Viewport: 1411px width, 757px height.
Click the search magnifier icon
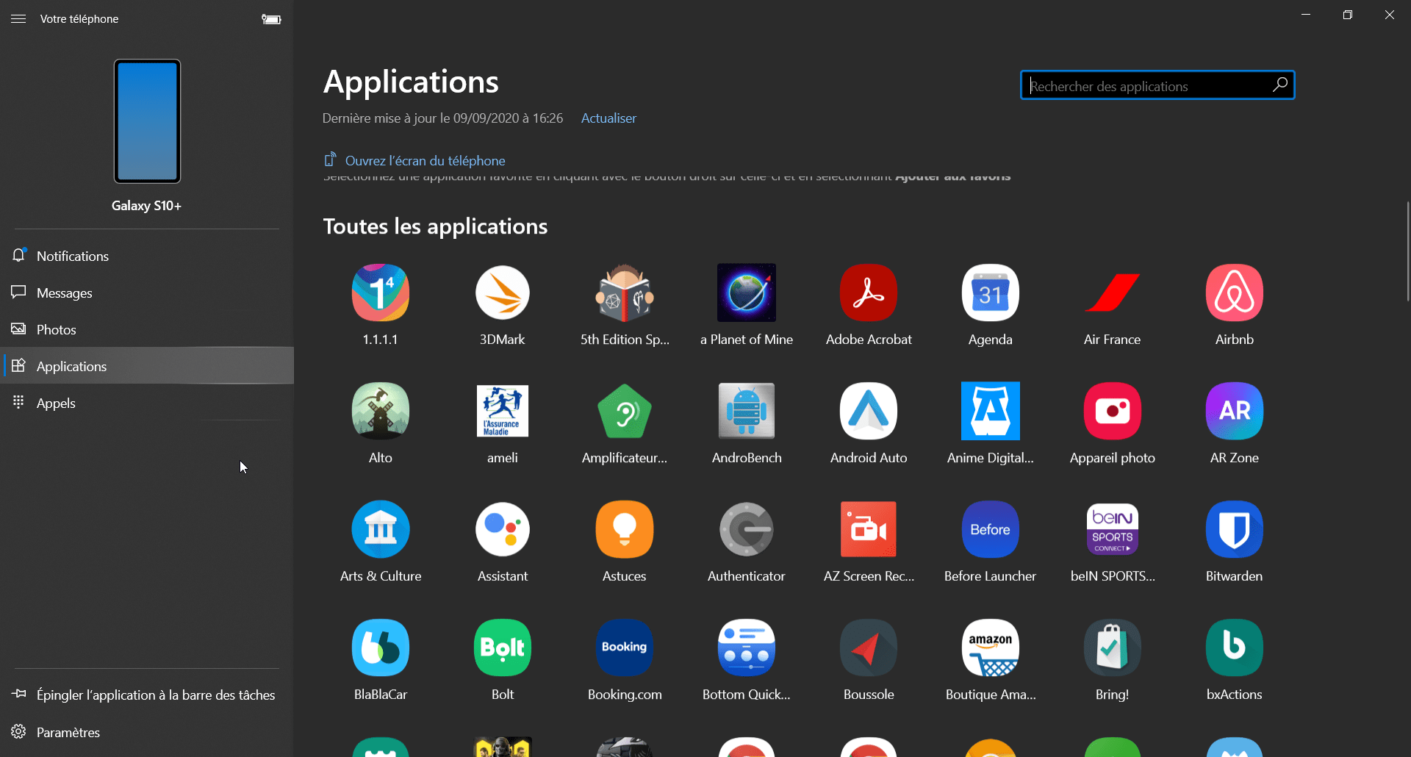(1279, 85)
